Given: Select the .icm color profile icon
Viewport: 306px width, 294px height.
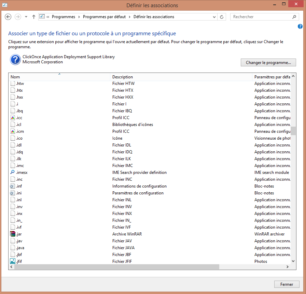Looking at the screenshot, I should click(x=13, y=131).
